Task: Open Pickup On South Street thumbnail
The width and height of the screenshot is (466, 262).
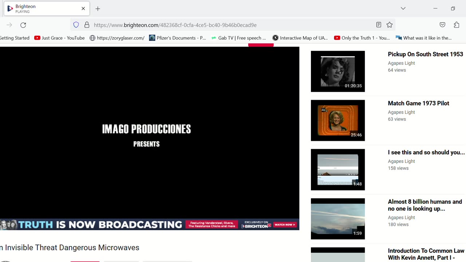Action: [338, 71]
